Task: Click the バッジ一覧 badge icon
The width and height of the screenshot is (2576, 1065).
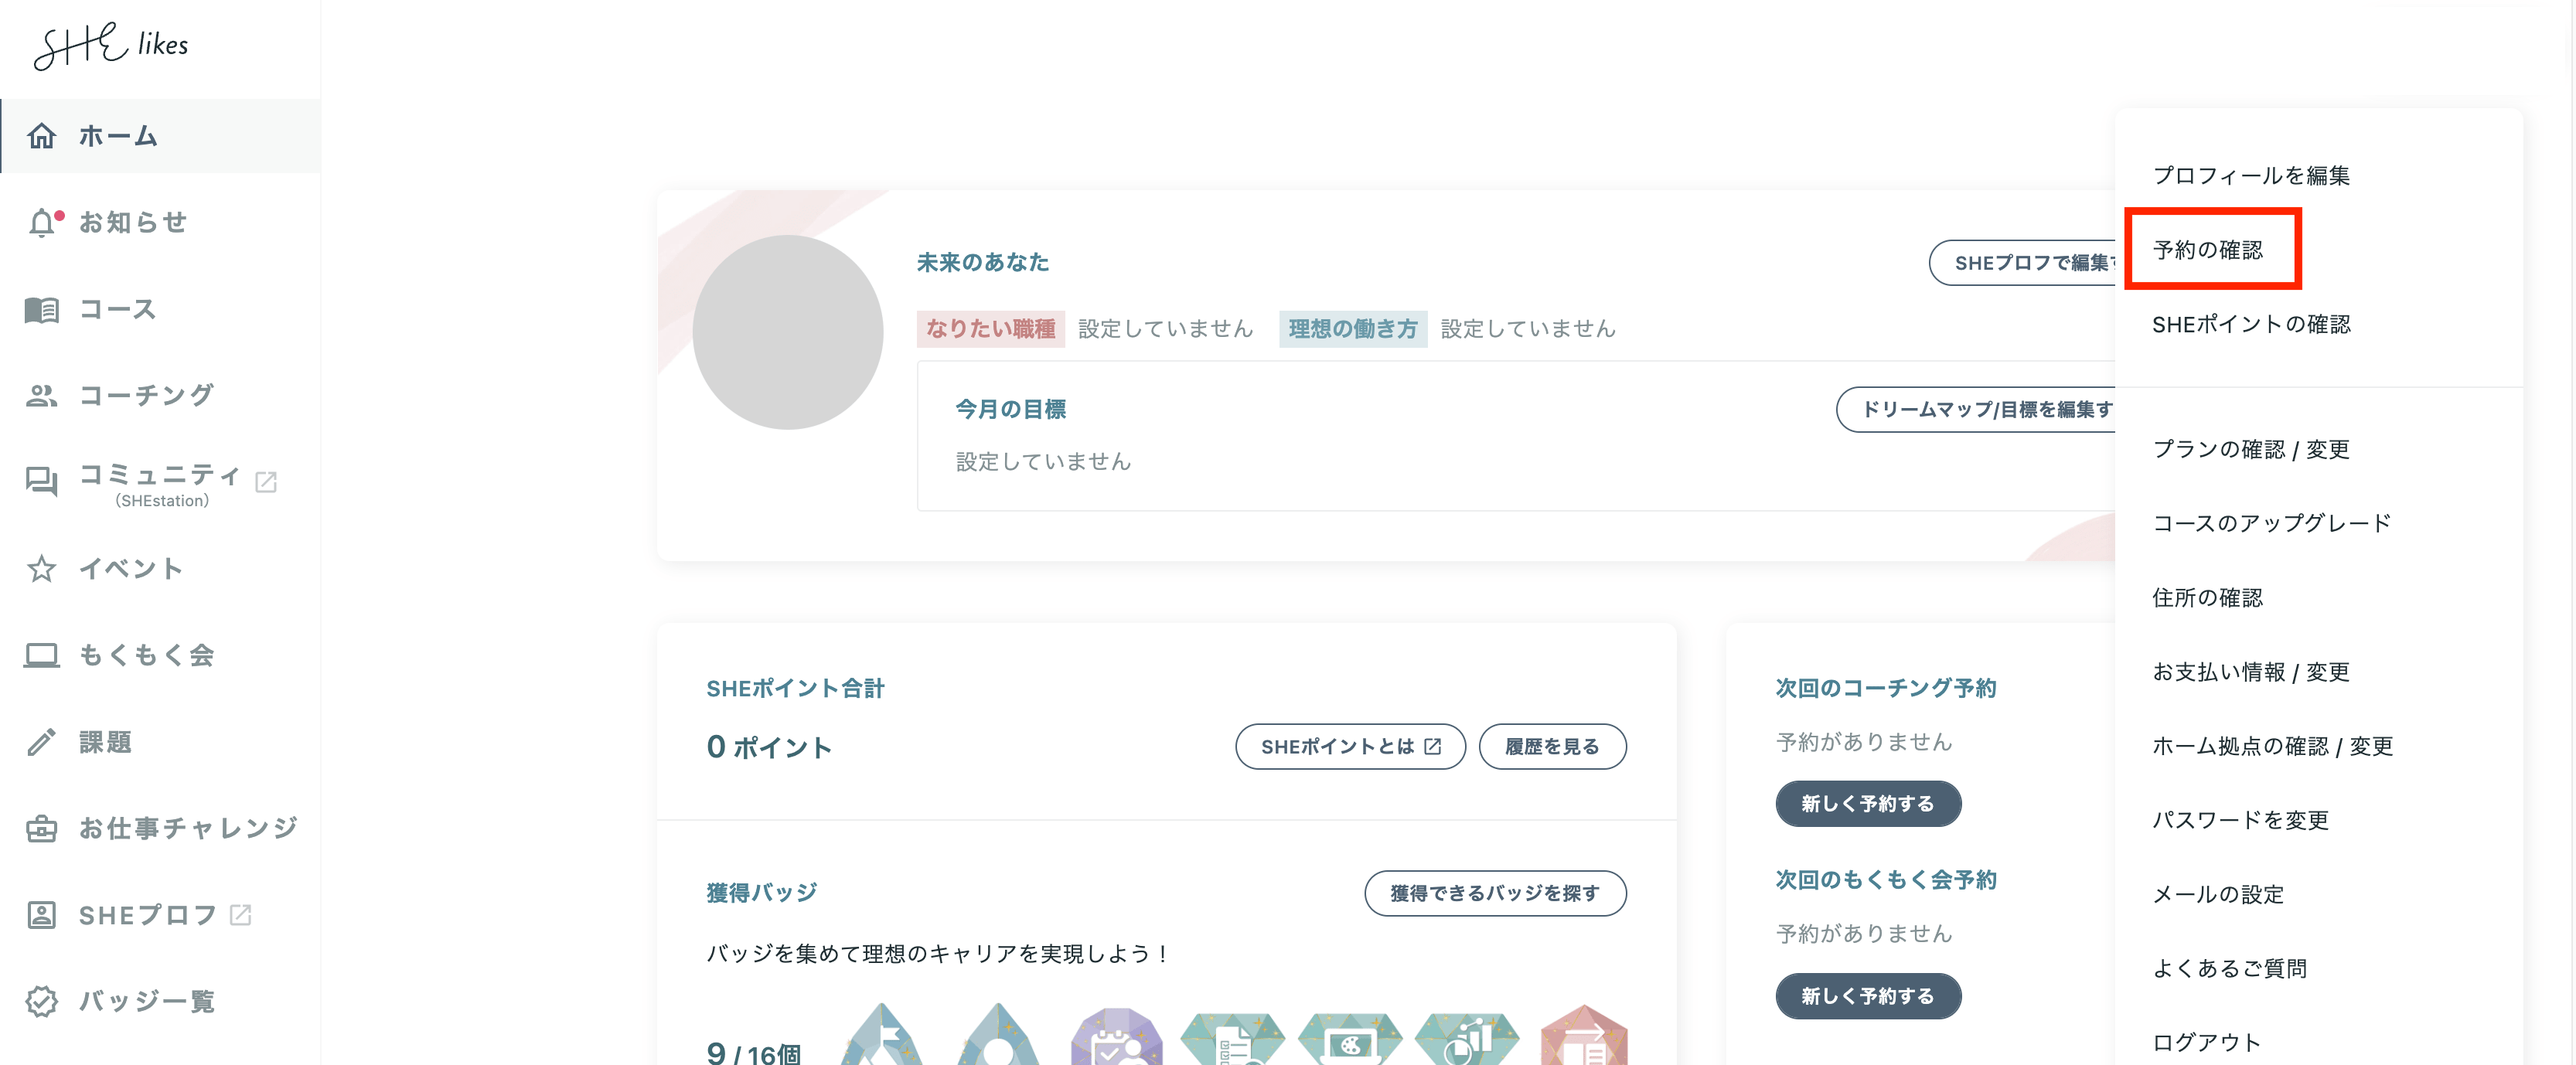Action: [x=42, y=1001]
